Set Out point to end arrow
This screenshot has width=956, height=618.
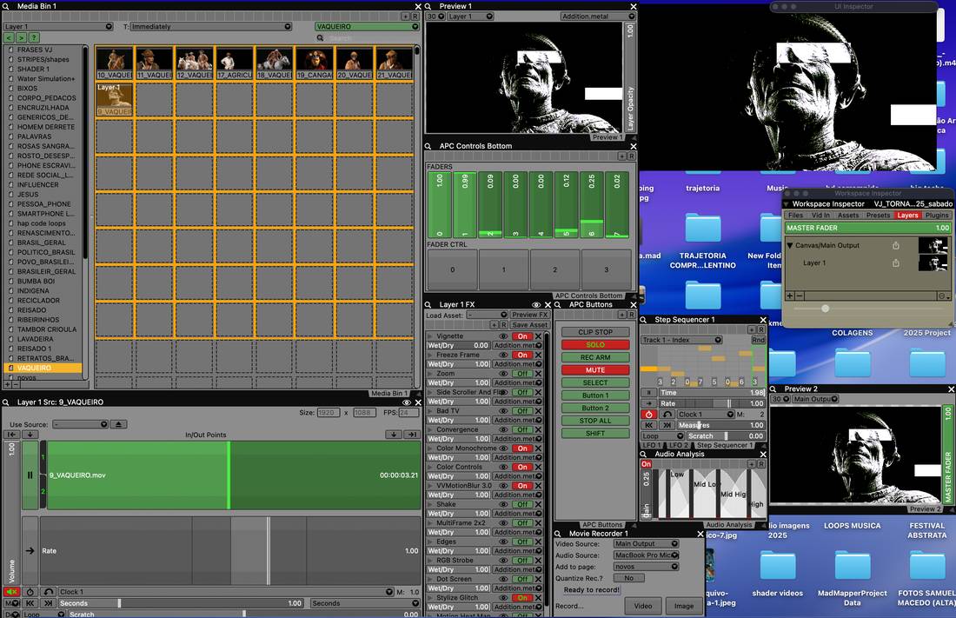(413, 435)
